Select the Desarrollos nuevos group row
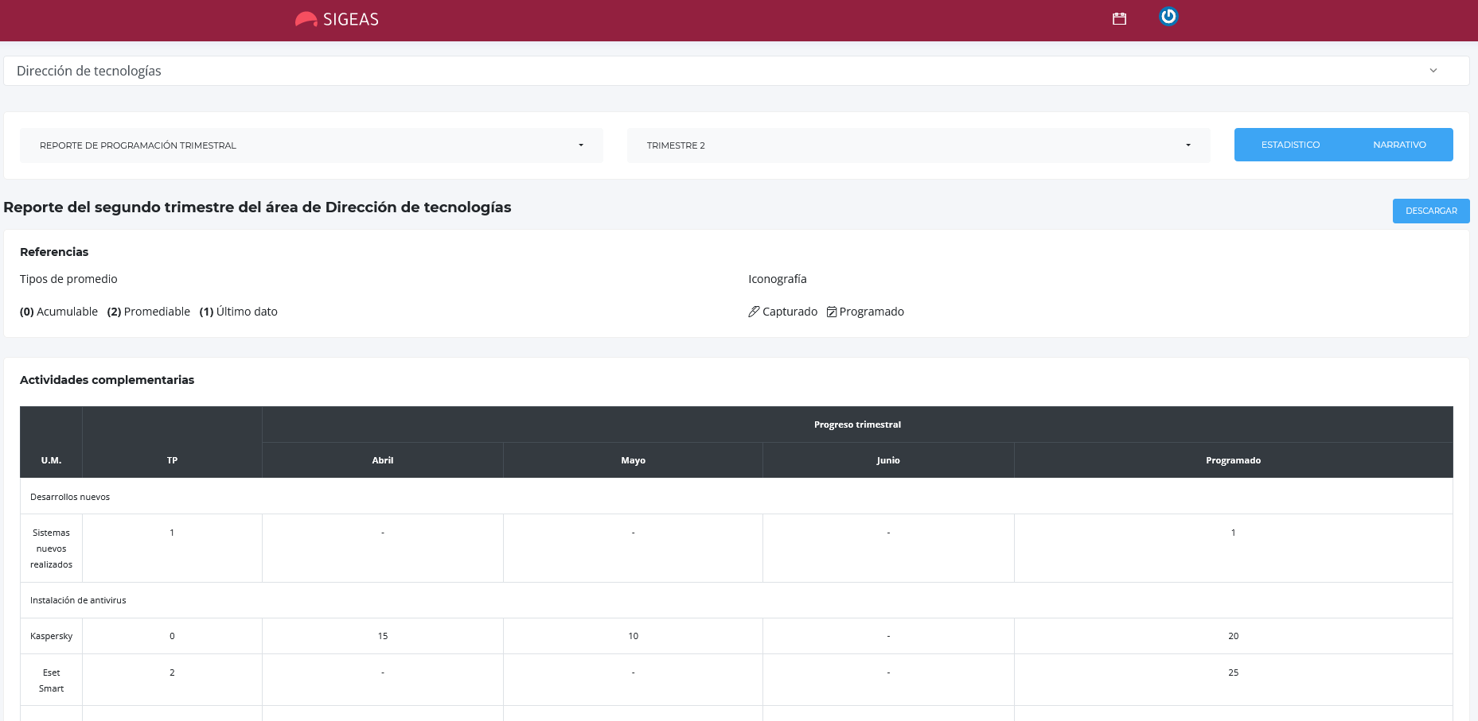This screenshot has width=1478, height=721. coord(736,497)
